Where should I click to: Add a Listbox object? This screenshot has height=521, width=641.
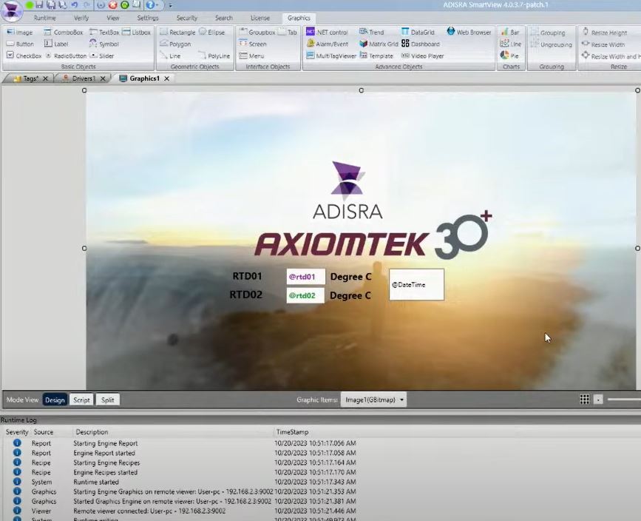(x=137, y=32)
